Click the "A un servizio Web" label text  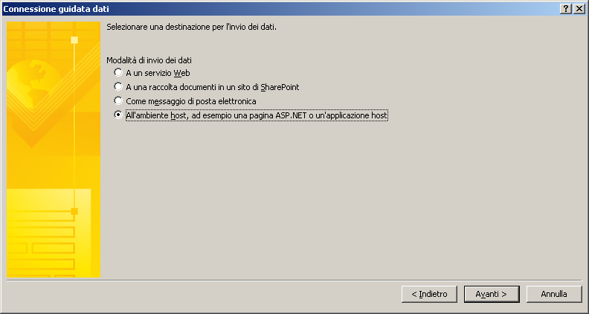click(158, 73)
